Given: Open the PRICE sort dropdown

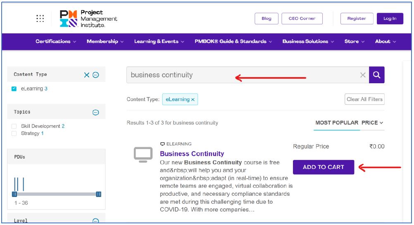Looking at the screenshot, I should click(372, 123).
